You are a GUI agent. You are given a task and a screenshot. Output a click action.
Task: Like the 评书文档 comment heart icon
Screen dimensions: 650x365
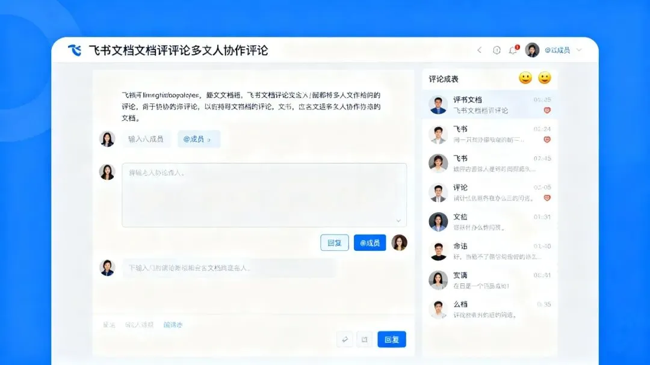[546, 111]
